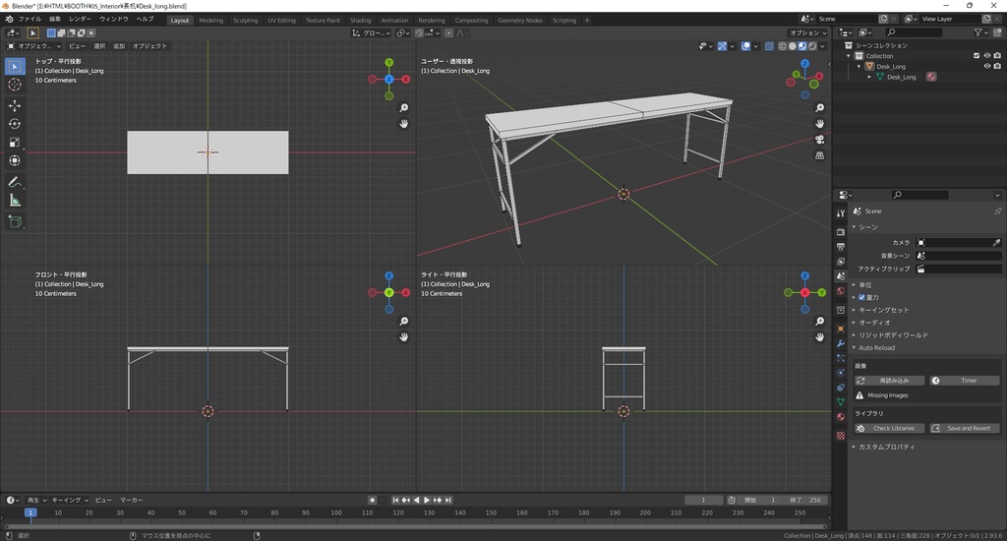1007x541 pixels.
Task: Select the Rotate tool in the left toolbar
Action: [15, 124]
